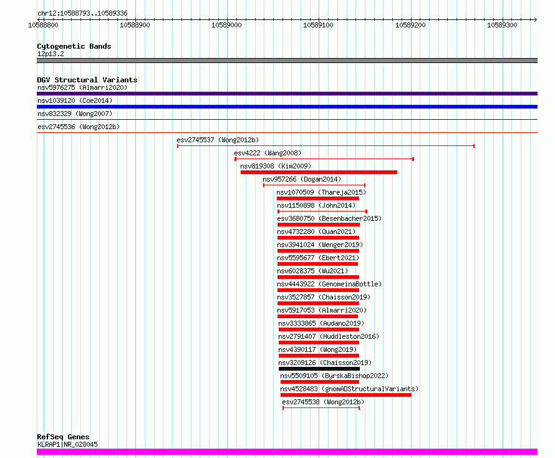The width and height of the screenshot is (555, 458).
Task: Select the nsv4390117 (Wong2019) variant
Action: 317,349
